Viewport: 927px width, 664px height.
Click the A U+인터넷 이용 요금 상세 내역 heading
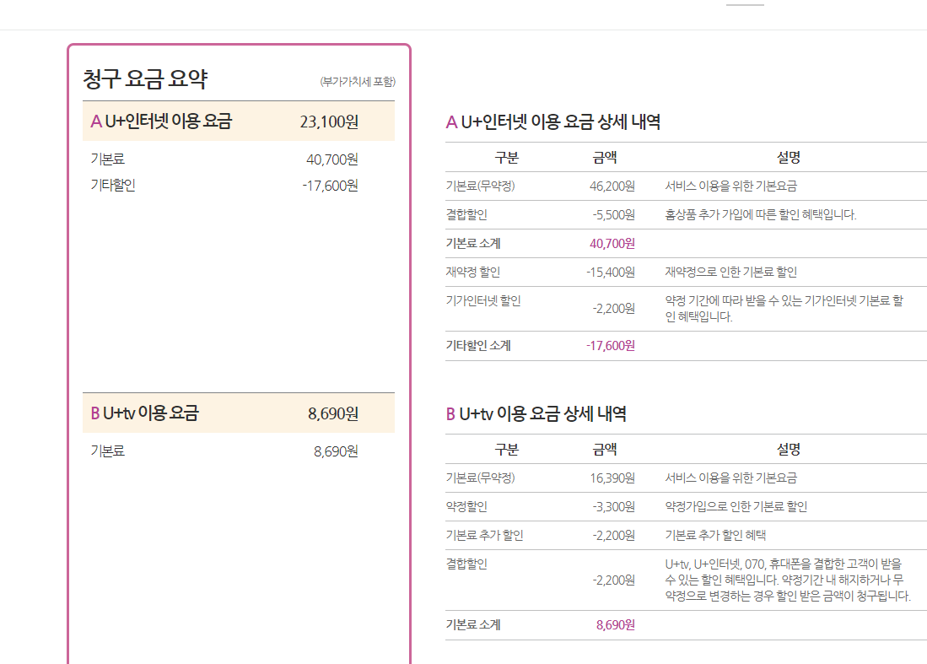[552, 122]
